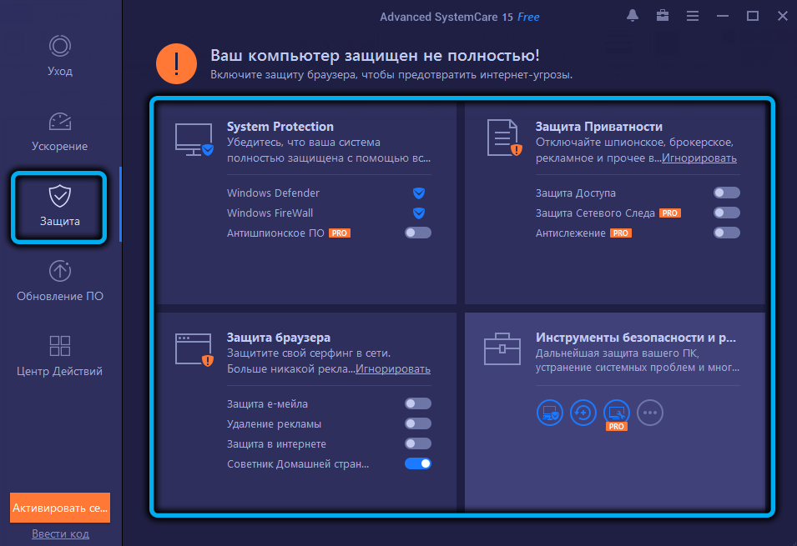The height and width of the screenshot is (546, 797).
Task: Click the Активировать orange button
Action: (x=60, y=508)
